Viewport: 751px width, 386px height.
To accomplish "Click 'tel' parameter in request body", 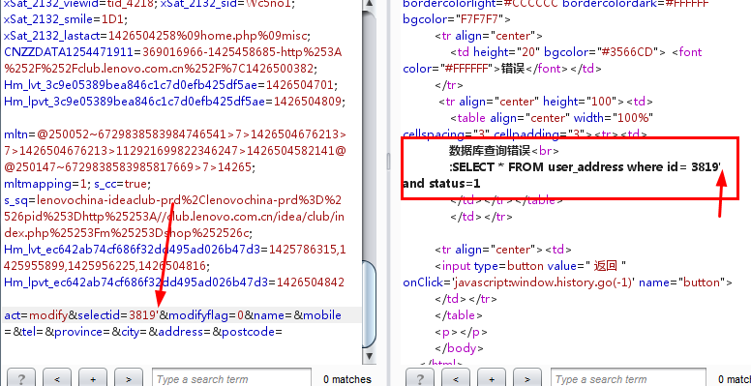I will coord(28,332).
